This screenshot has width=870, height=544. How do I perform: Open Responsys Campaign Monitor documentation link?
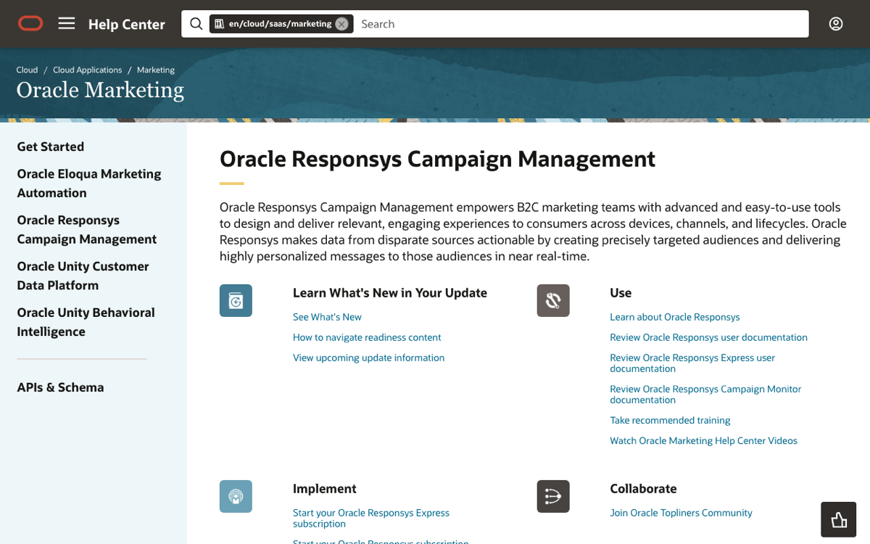pos(705,395)
